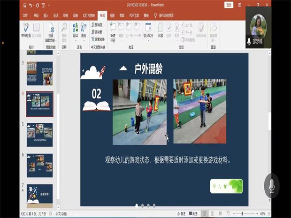This screenshot has height=218, width=291.
Task: Open 智能查找 smart lookup
Action: click(x=64, y=30)
